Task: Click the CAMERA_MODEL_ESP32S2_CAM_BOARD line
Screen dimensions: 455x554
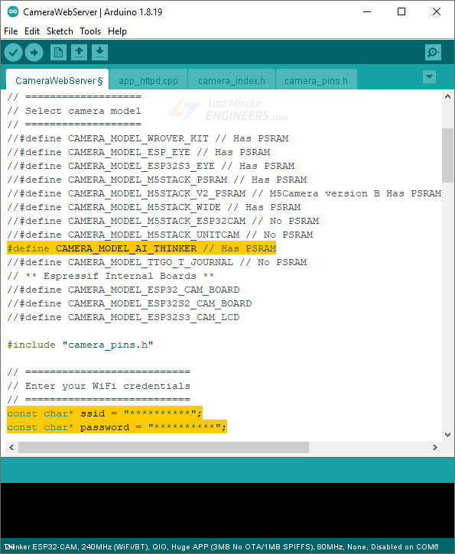Action: 129,303
